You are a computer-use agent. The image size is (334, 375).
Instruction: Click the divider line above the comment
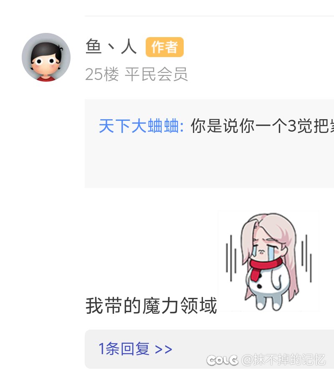pyautogui.click(x=210, y=16)
